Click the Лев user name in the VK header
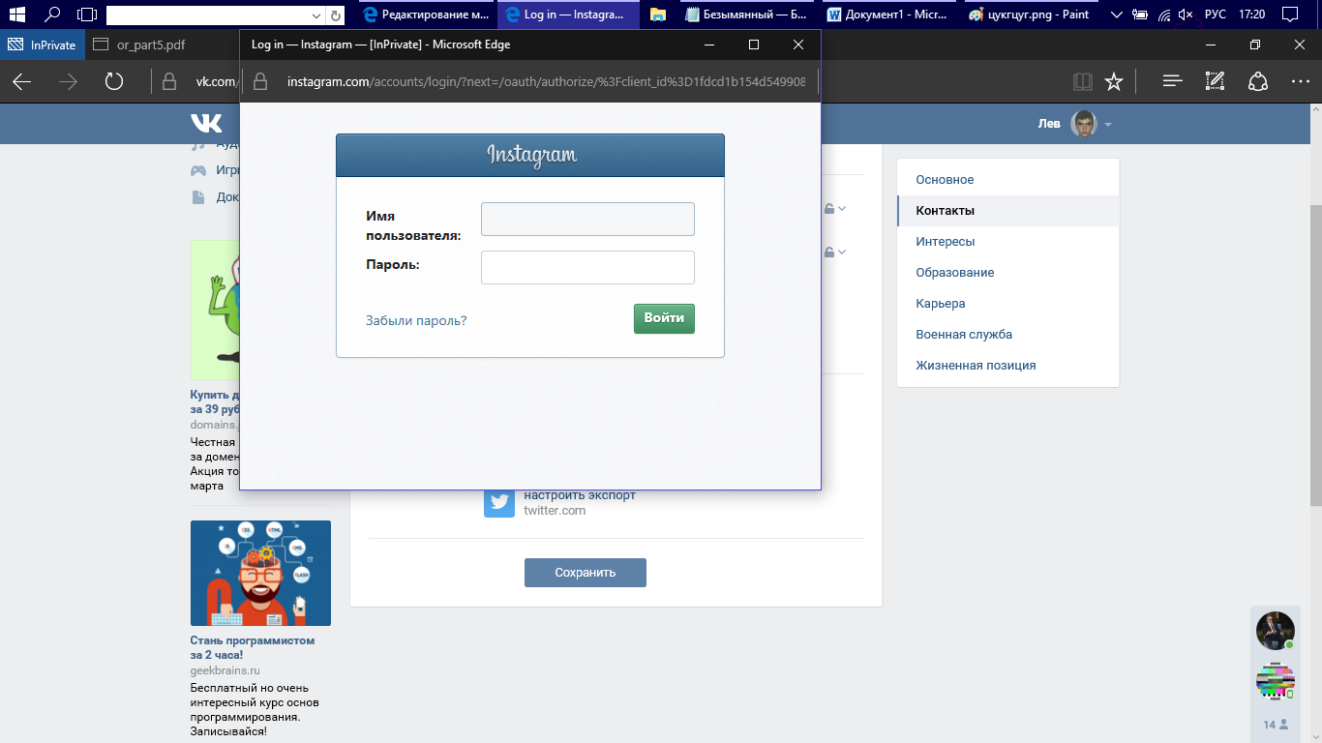This screenshot has height=743, width=1322. point(1049,124)
